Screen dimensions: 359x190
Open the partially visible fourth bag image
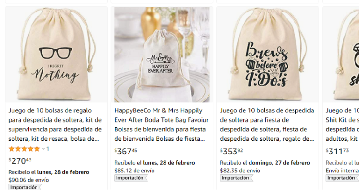[341, 54]
